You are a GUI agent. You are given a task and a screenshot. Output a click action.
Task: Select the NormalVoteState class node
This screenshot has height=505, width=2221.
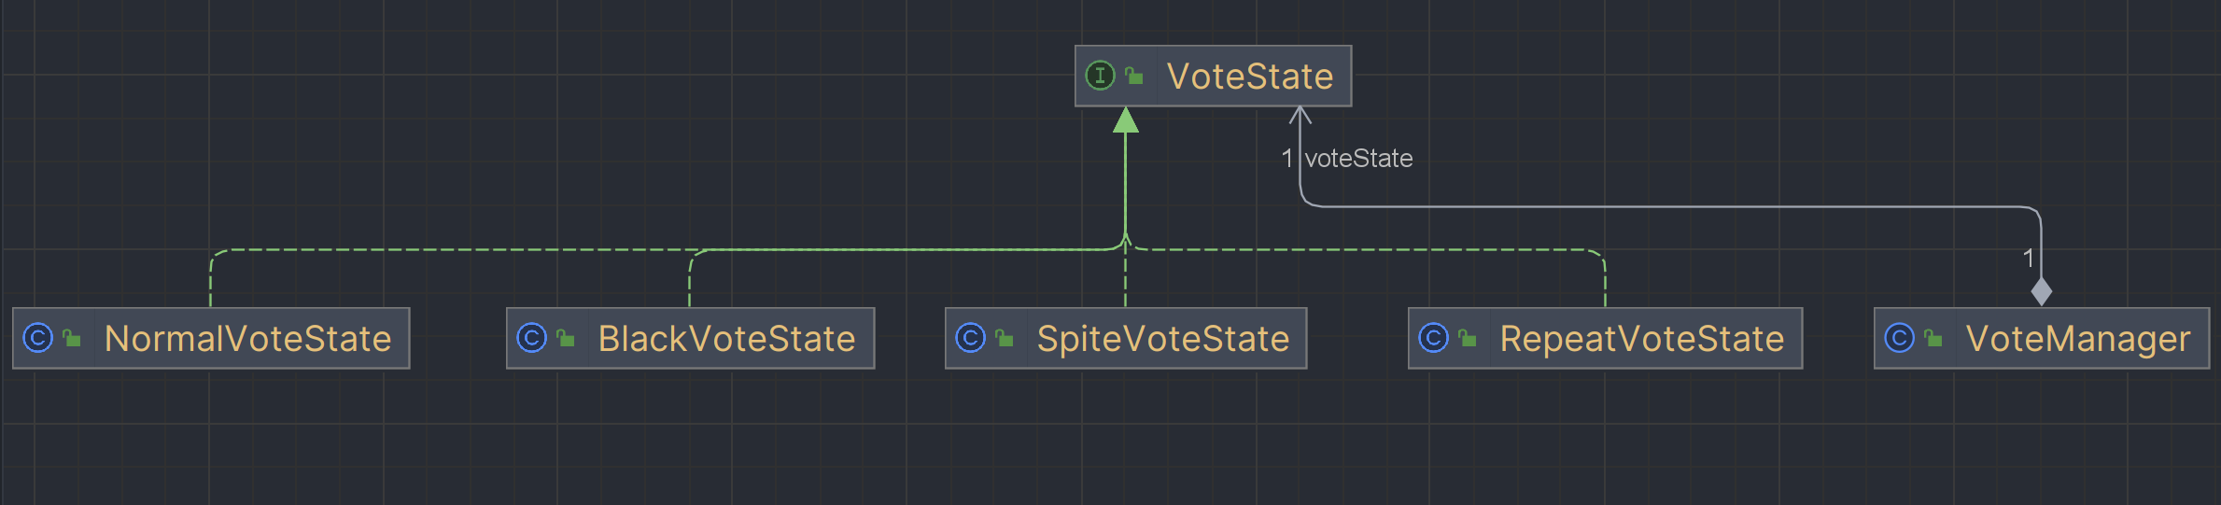point(211,338)
